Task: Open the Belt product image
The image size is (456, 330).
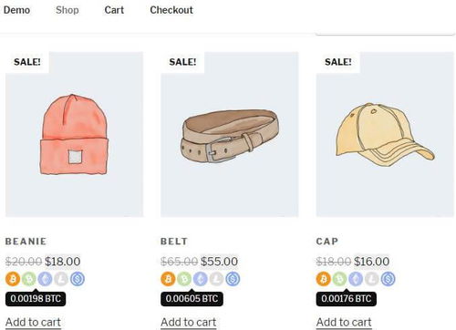Action: 230,134
